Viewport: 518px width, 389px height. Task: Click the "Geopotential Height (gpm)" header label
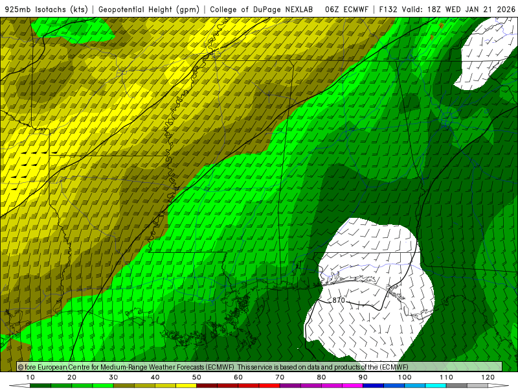(x=149, y=9)
